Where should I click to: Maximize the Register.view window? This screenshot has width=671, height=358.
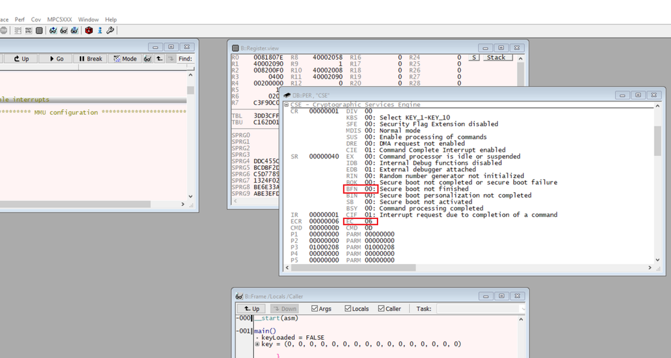click(x=501, y=48)
